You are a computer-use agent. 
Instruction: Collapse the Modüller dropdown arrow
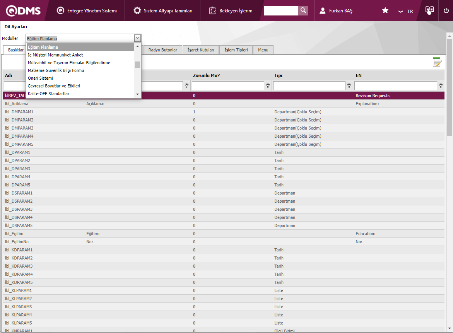click(137, 38)
